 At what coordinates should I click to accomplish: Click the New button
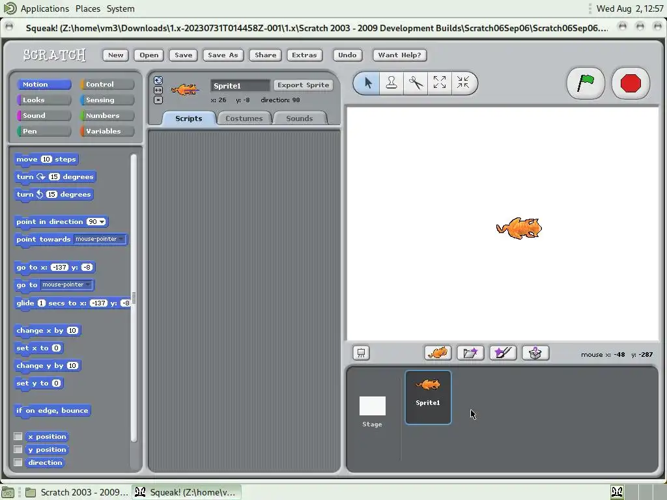point(116,55)
